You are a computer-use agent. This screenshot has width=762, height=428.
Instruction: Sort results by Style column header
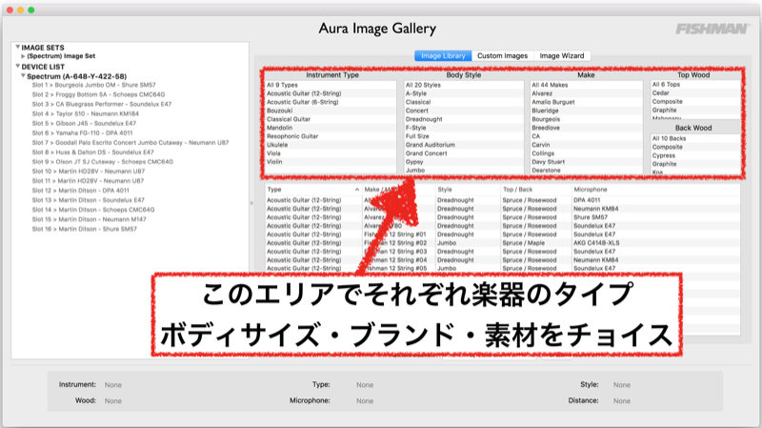pyautogui.click(x=468, y=190)
